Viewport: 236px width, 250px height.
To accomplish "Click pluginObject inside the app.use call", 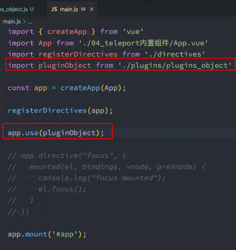I will [x=69, y=133].
